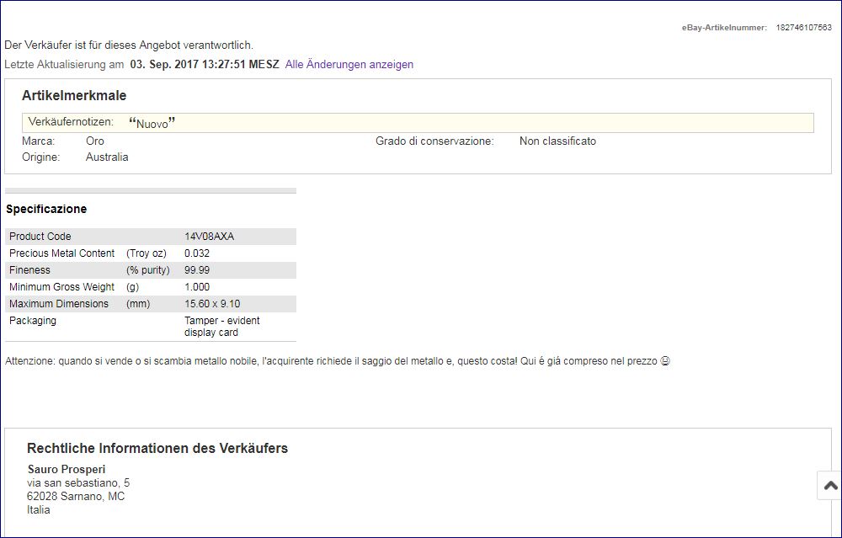The width and height of the screenshot is (842, 538).
Task: Click the Fineness value 99.99
Action: point(197,270)
